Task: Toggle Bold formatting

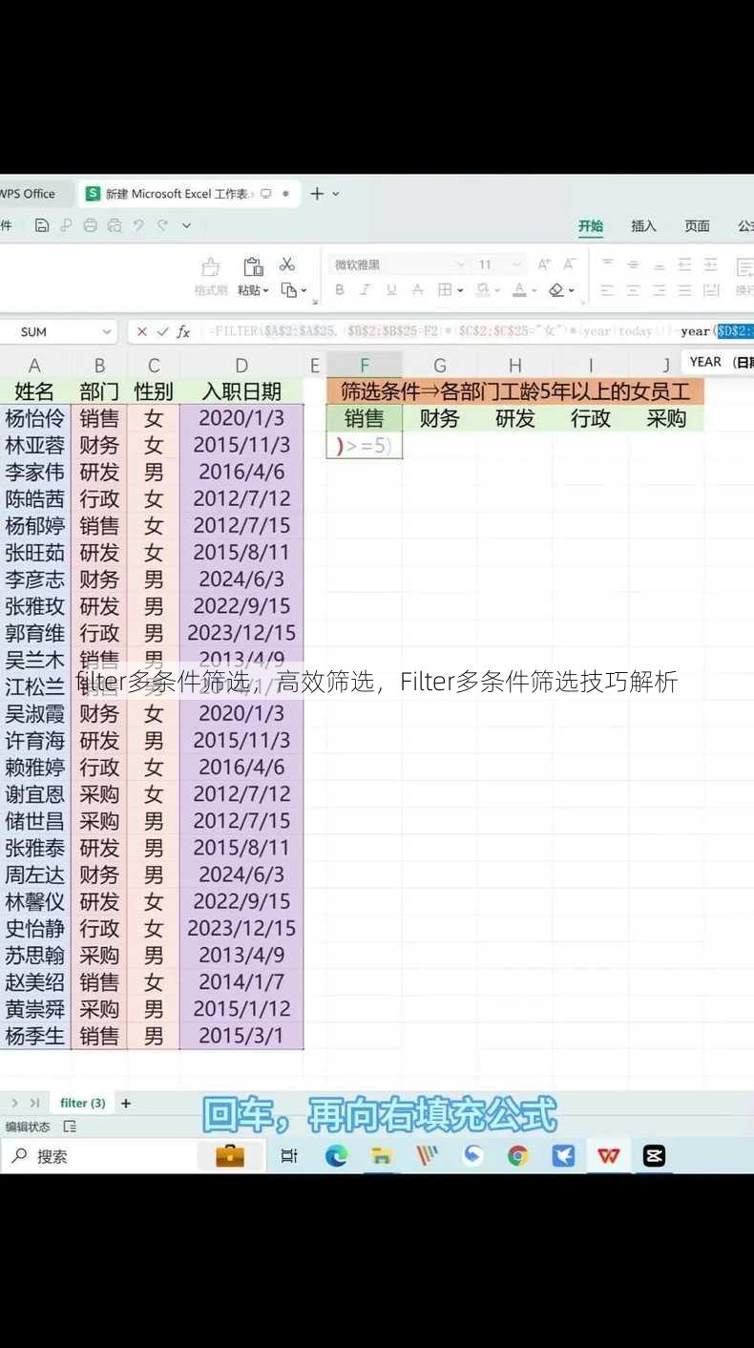Action: [x=340, y=289]
